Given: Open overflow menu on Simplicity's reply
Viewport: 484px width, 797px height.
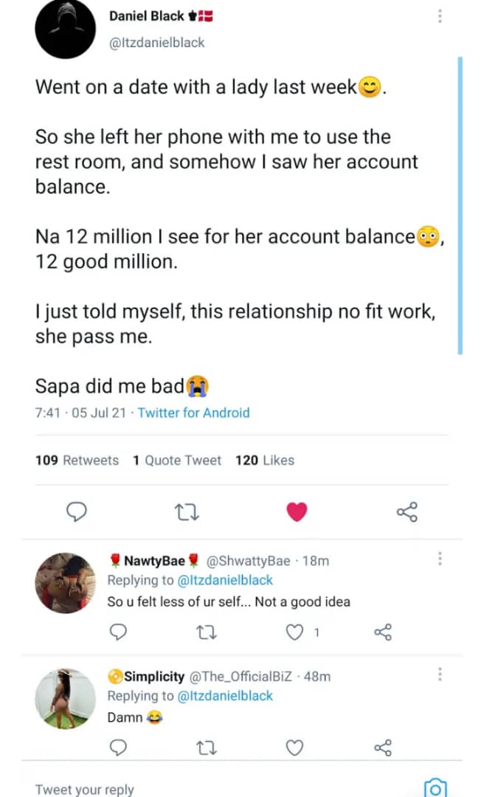Looking at the screenshot, I should tap(440, 674).
